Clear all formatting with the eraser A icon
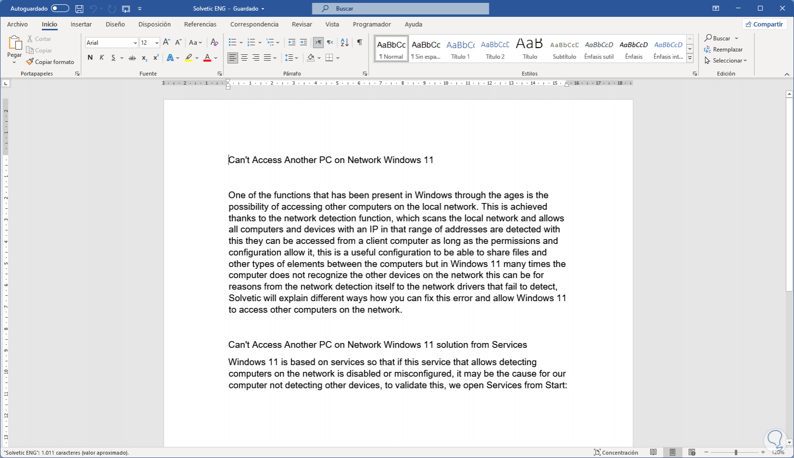This screenshot has width=794, height=458. 214,42
